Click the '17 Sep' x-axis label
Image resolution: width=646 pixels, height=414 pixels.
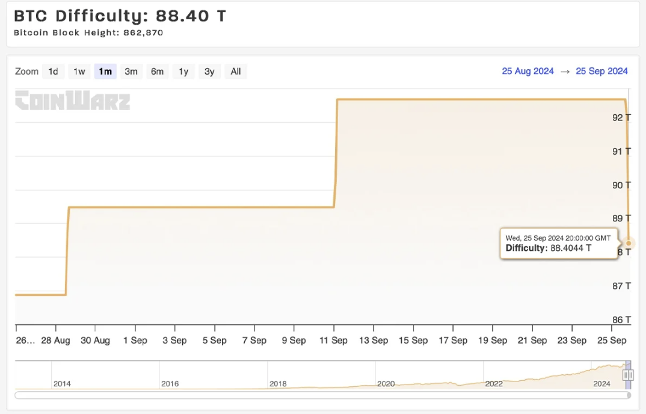click(453, 340)
